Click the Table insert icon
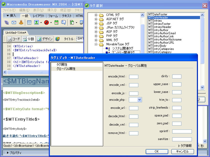The image size is (210, 157). point(29,23)
